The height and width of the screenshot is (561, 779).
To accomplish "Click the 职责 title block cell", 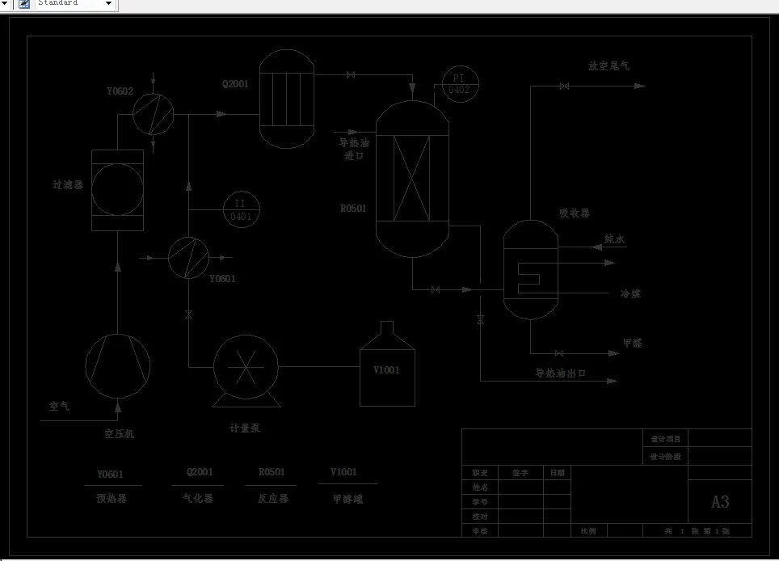I will [x=480, y=473].
